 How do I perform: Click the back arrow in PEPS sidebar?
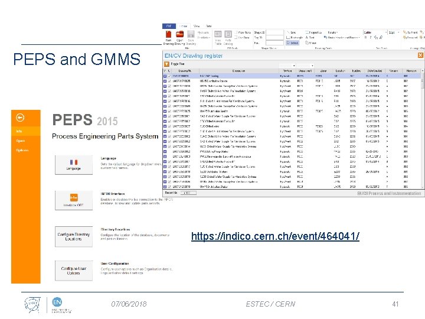pyautogui.click(x=20, y=118)
